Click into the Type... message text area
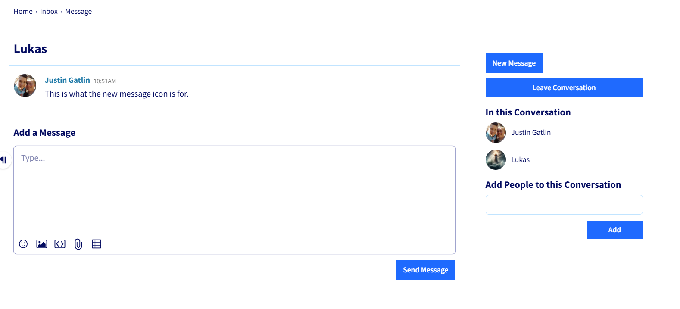680x309 pixels. pos(234,190)
